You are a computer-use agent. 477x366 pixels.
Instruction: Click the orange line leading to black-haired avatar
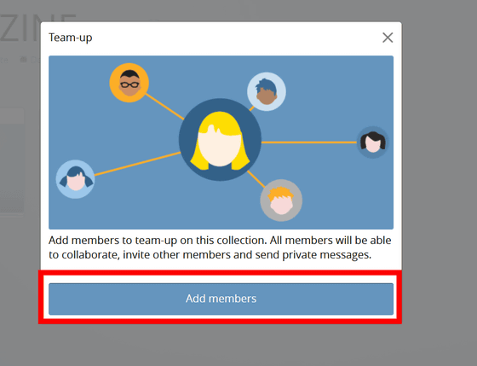309,142
